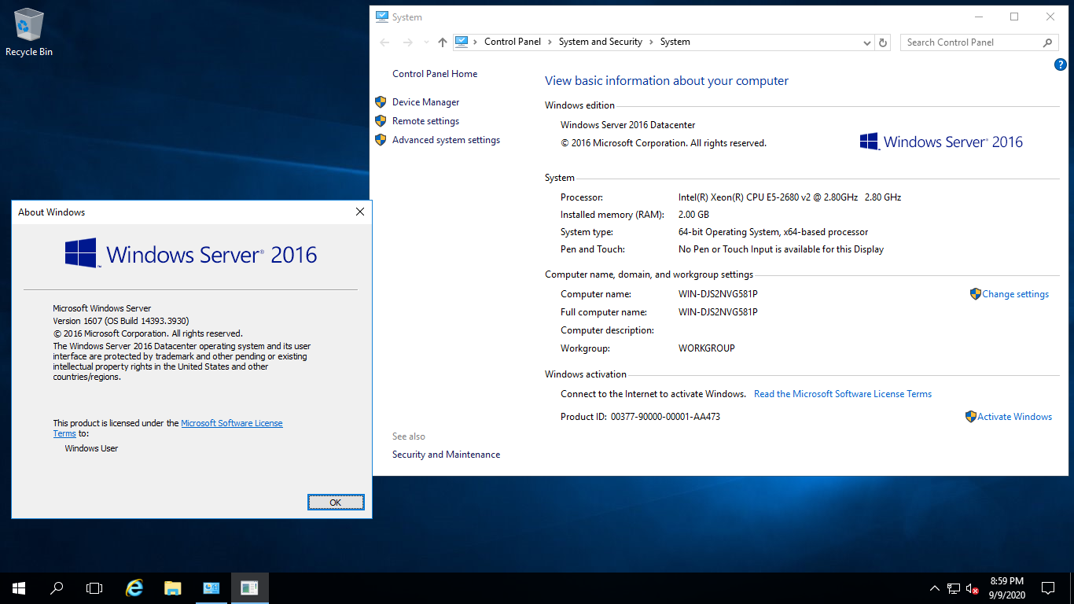
Task: Minimize the System window
Action: [978, 17]
